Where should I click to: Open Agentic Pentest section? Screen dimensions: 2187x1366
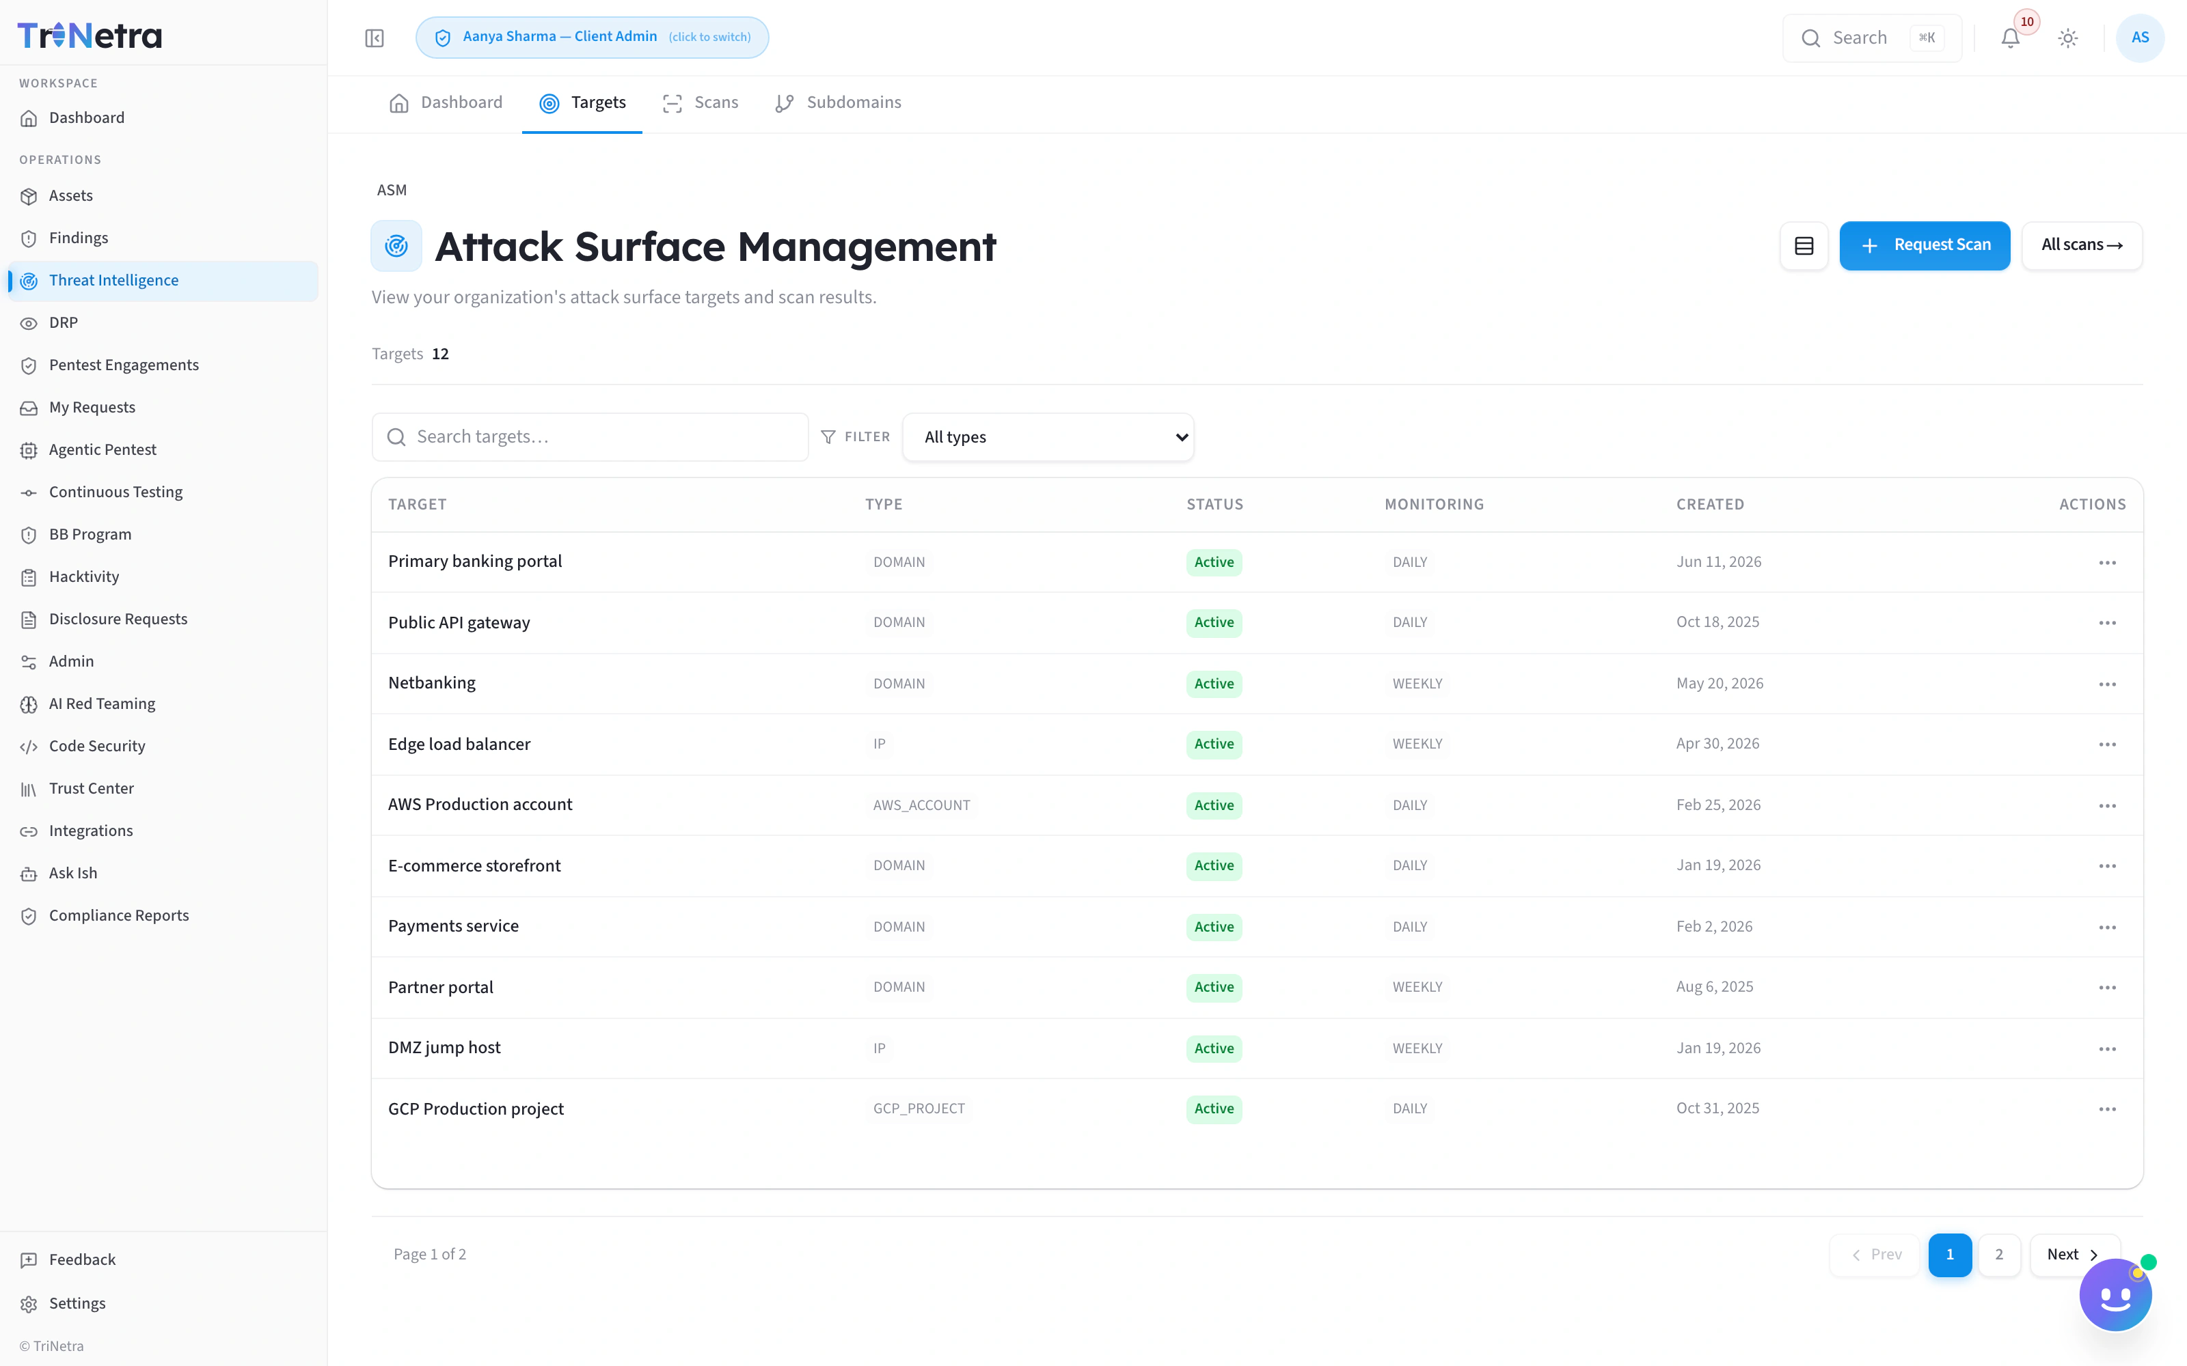point(163,450)
